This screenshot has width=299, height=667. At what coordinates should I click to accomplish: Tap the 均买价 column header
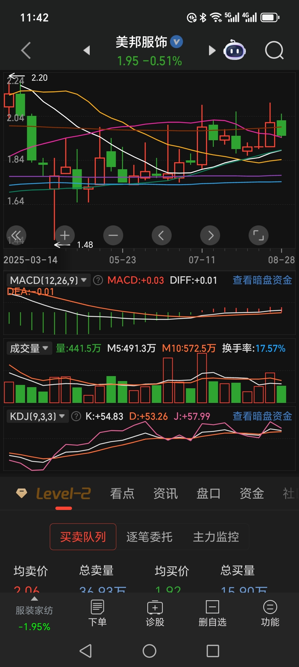coord(172,571)
